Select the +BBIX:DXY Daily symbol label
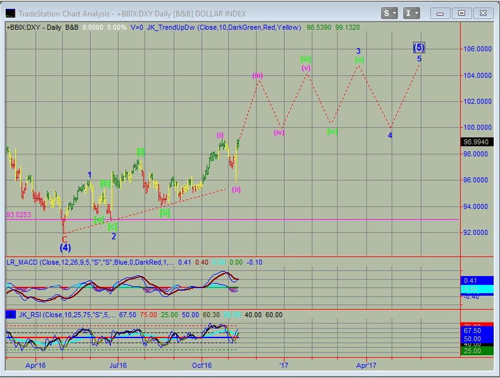 click(x=33, y=27)
